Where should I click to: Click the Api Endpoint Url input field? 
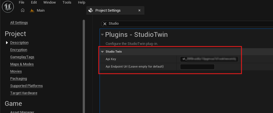[x=197, y=67]
